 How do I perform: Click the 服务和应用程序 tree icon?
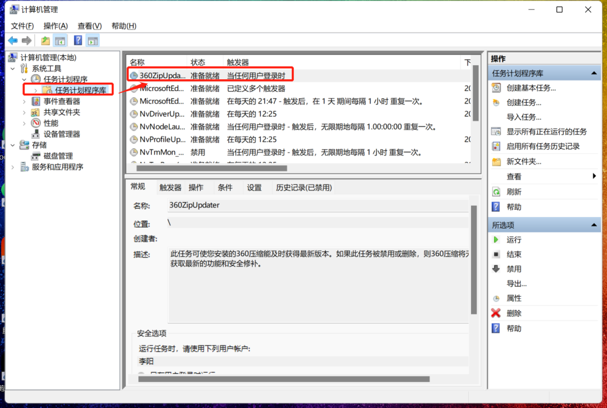tap(24, 167)
